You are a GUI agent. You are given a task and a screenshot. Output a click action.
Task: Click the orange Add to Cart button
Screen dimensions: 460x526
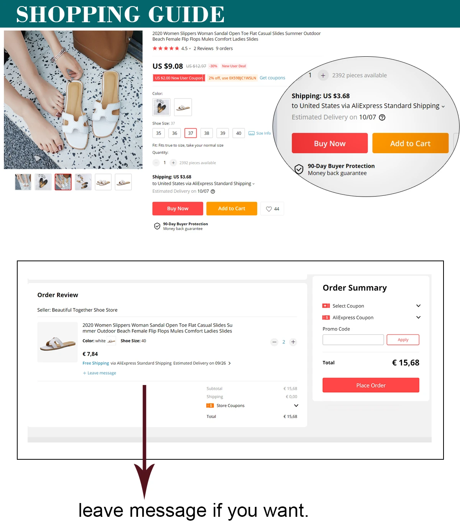[x=232, y=208]
